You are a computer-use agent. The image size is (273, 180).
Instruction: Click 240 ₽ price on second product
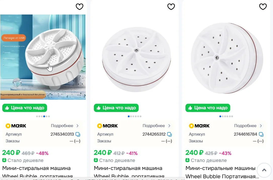(103, 153)
